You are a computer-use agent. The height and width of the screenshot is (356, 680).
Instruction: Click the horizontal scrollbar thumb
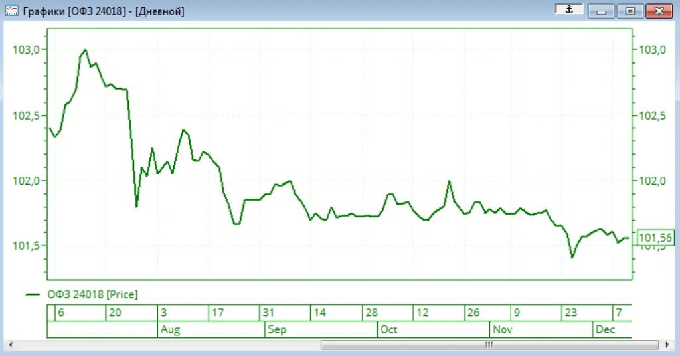489,345
